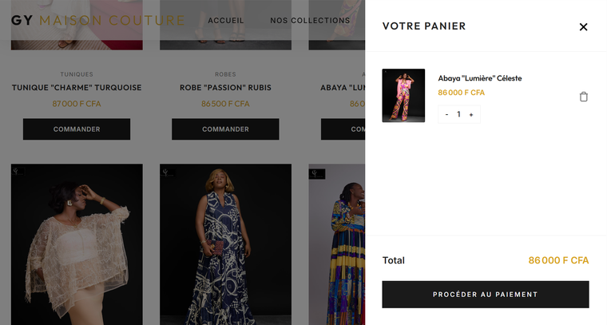Decrease item quantity with minus button

(x=446, y=114)
